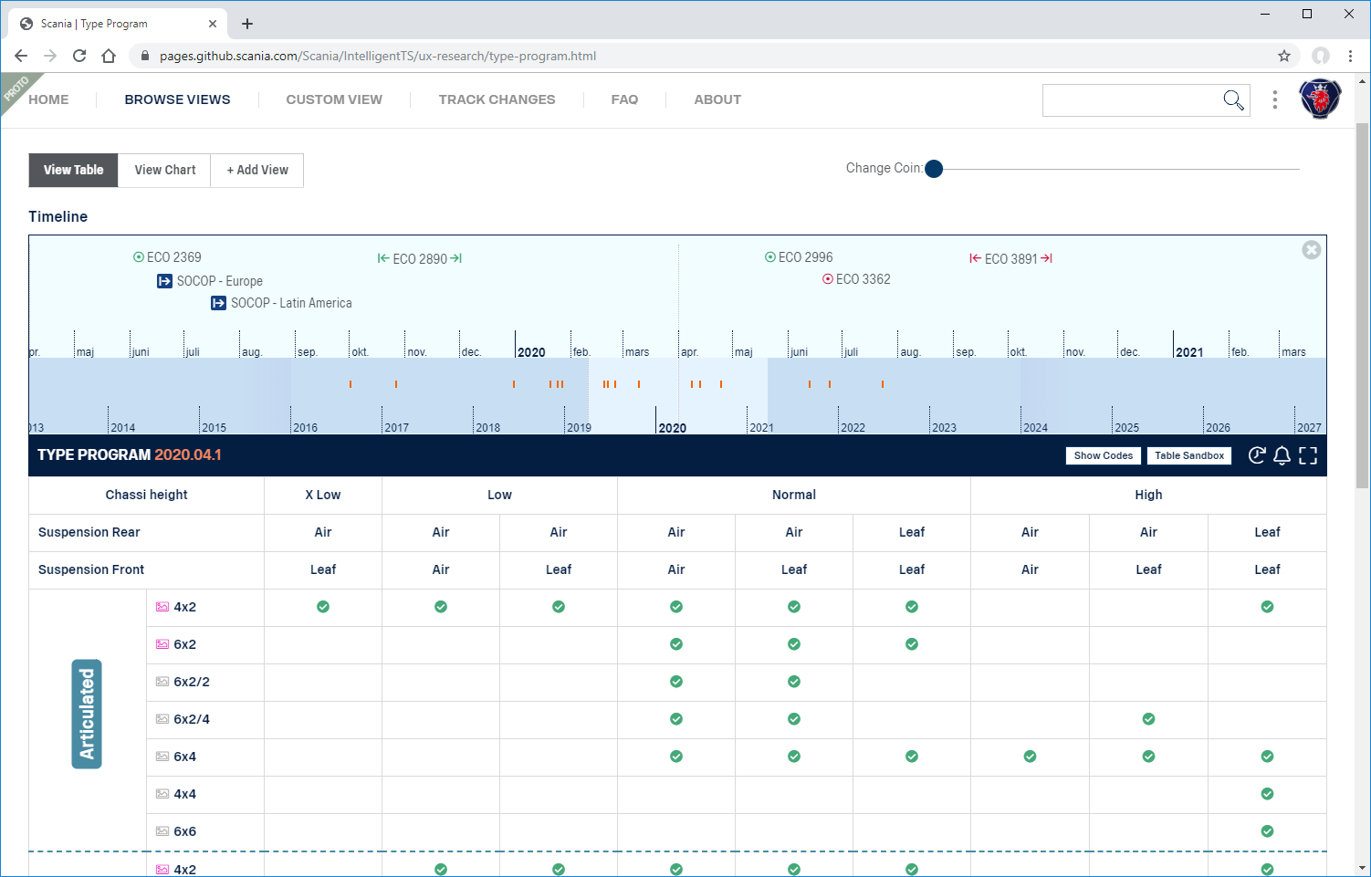Image resolution: width=1371 pixels, height=877 pixels.
Task: Click the history clock icon
Action: (1257, 455)
